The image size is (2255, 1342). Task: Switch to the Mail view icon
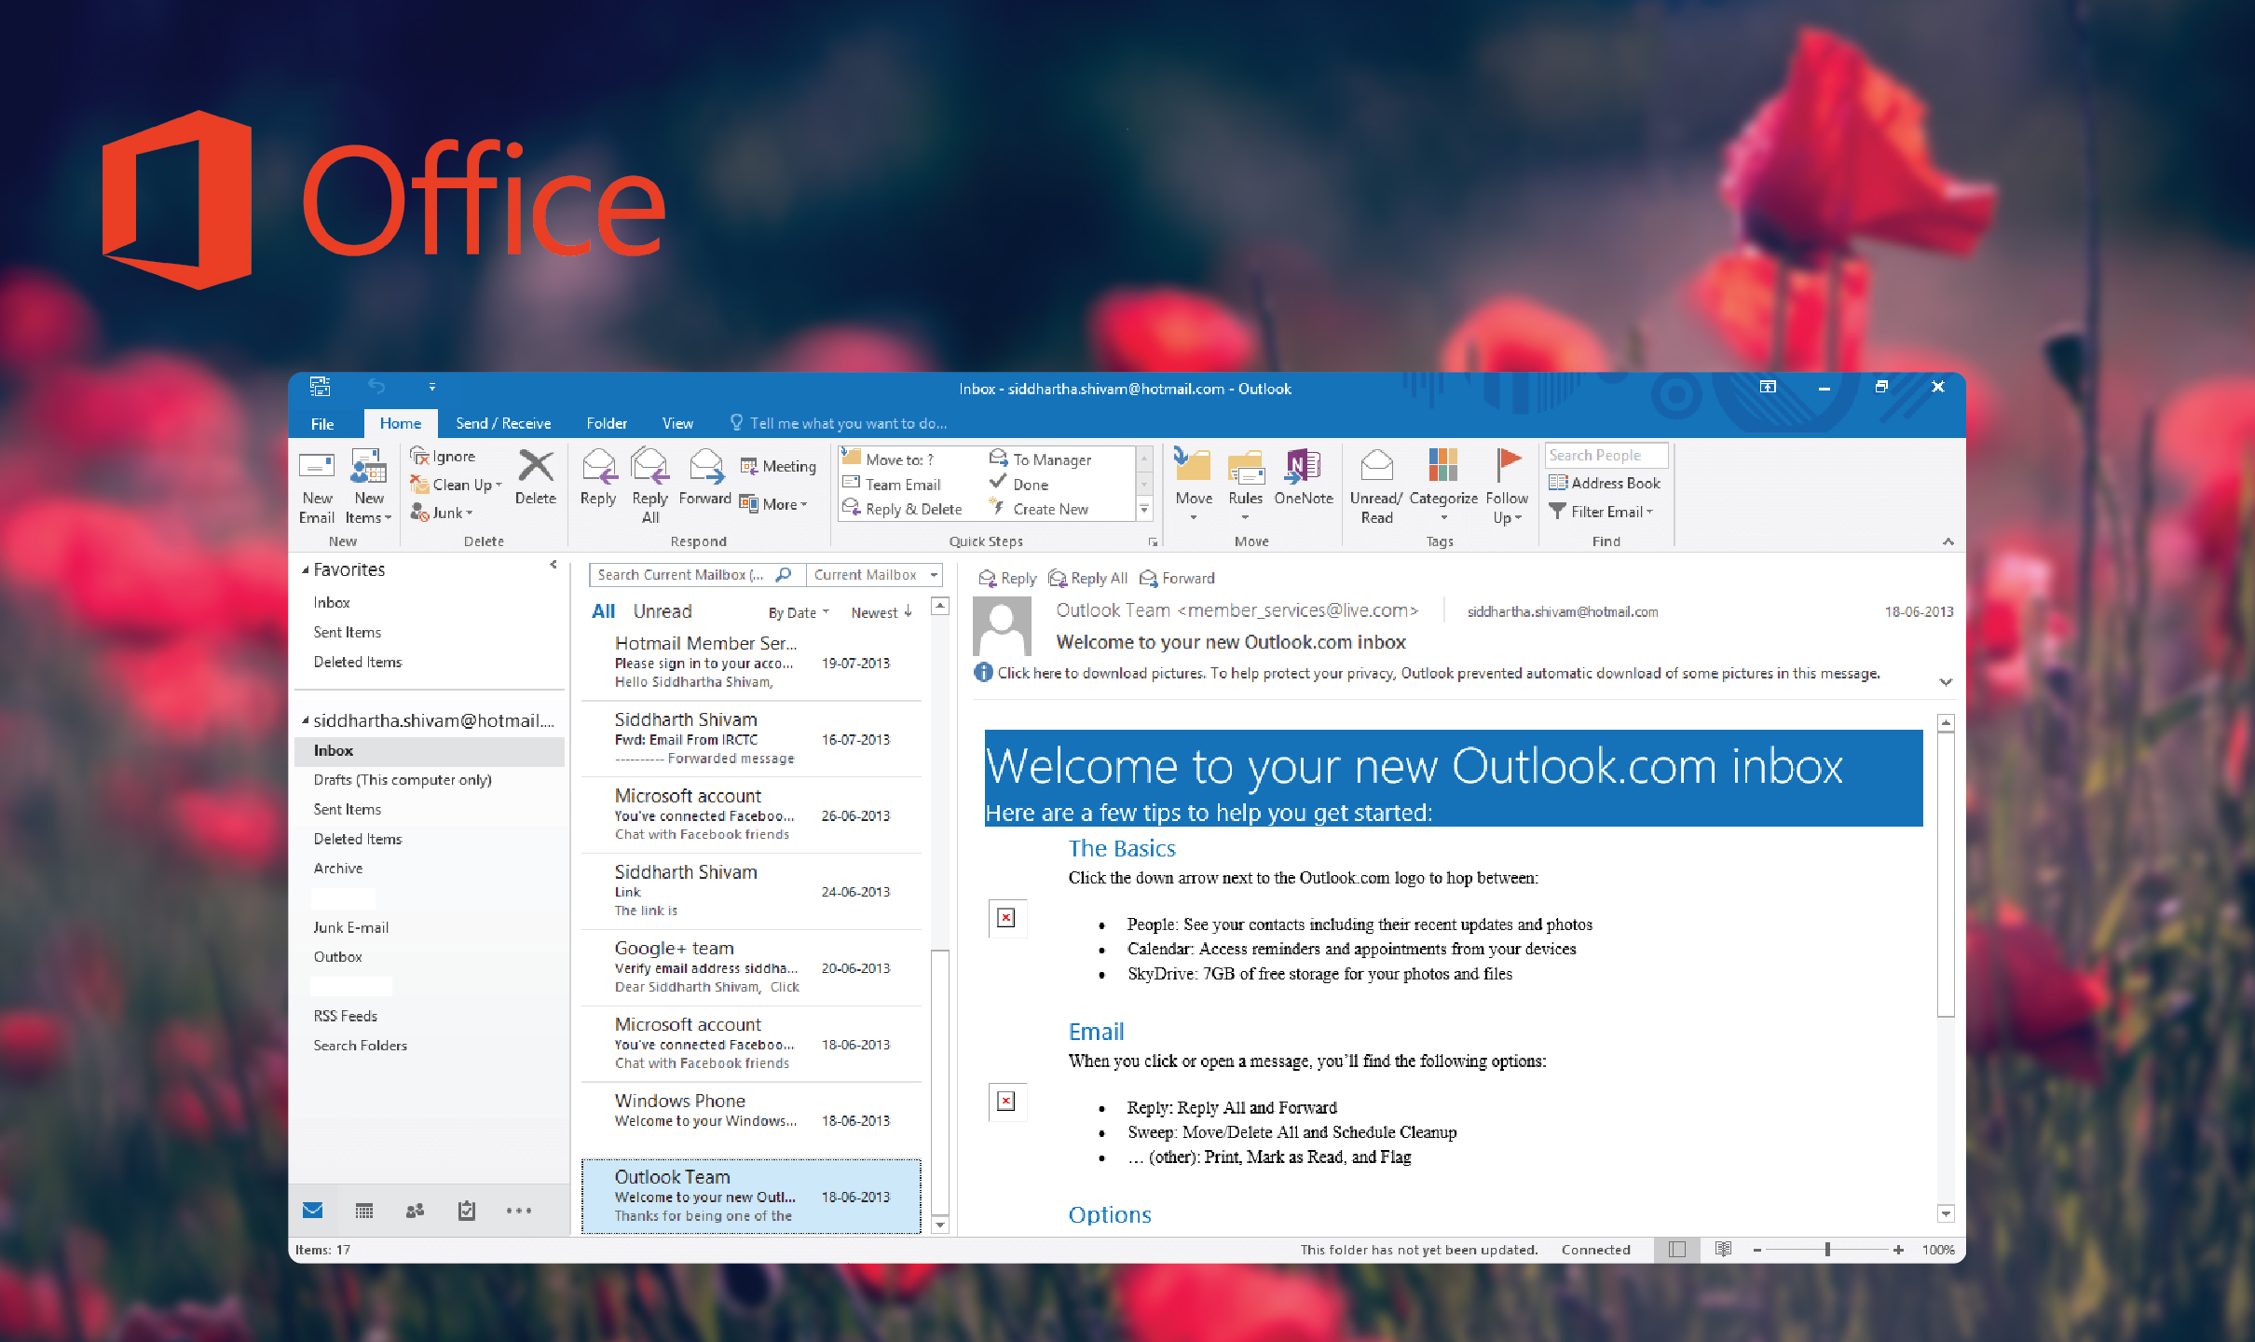click(x=313, y=1210)
